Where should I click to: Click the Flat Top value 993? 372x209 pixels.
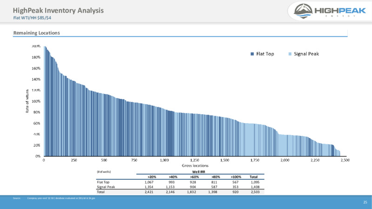point(172,182)
